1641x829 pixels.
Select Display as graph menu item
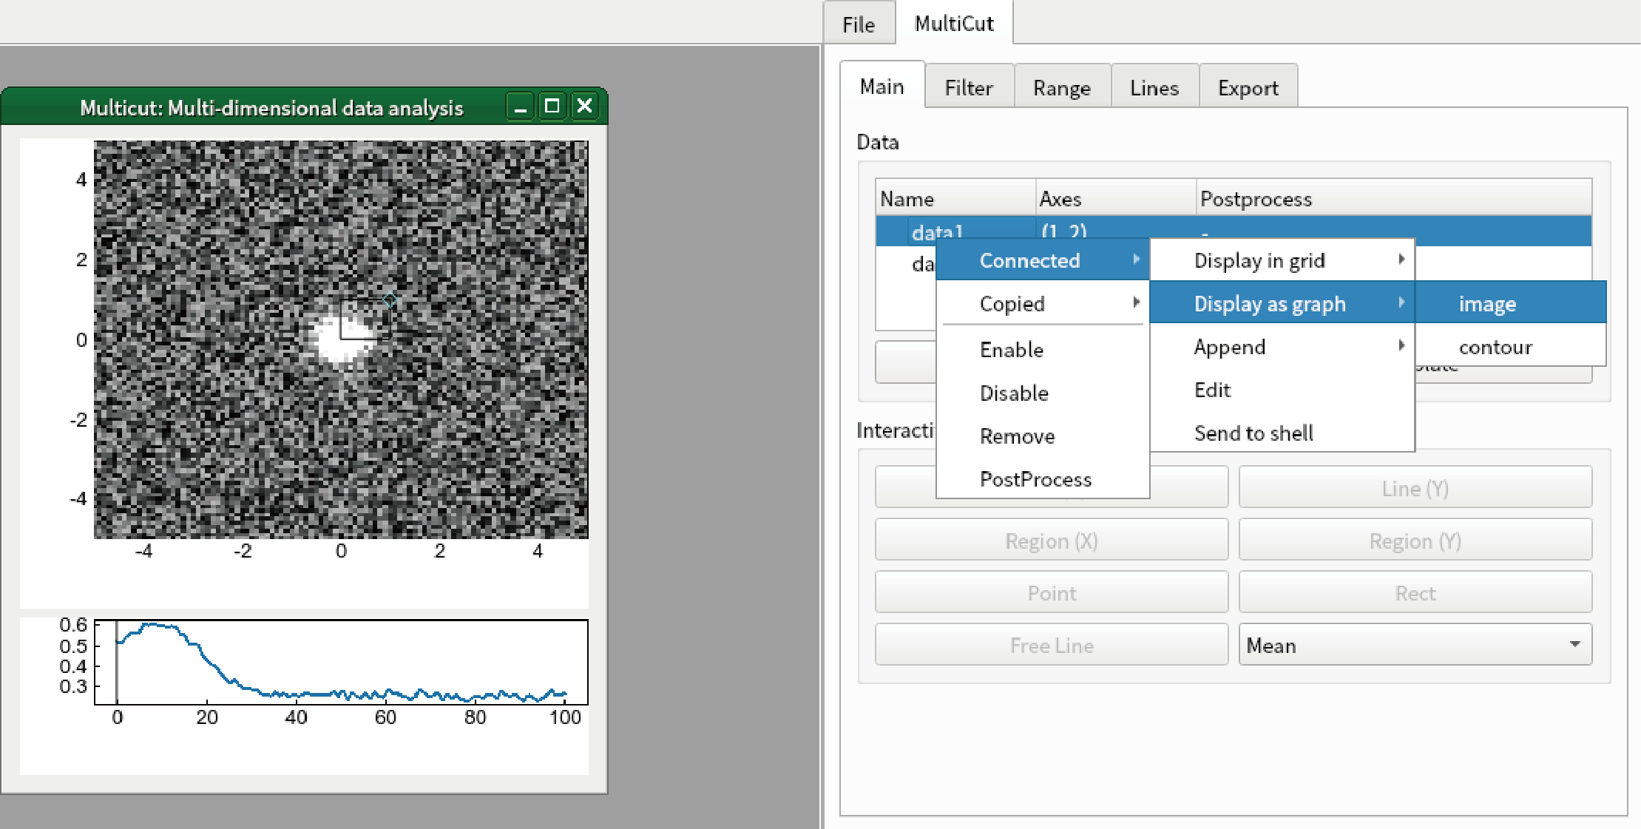coord(1282,303)
